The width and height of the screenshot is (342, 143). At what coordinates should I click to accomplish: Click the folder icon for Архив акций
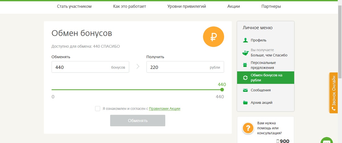[245, 103]
